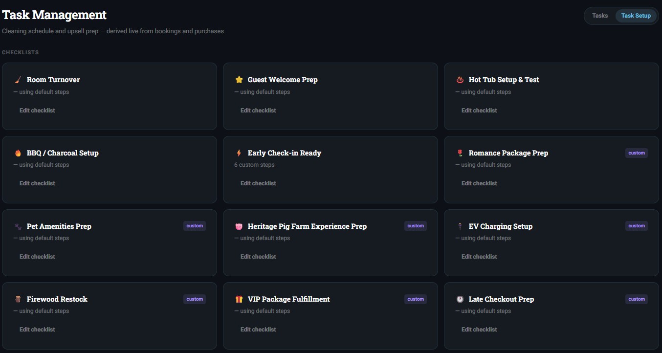Click the Guest Welcome Prep title
Screen dimensions: 662x353
(283, 80)
